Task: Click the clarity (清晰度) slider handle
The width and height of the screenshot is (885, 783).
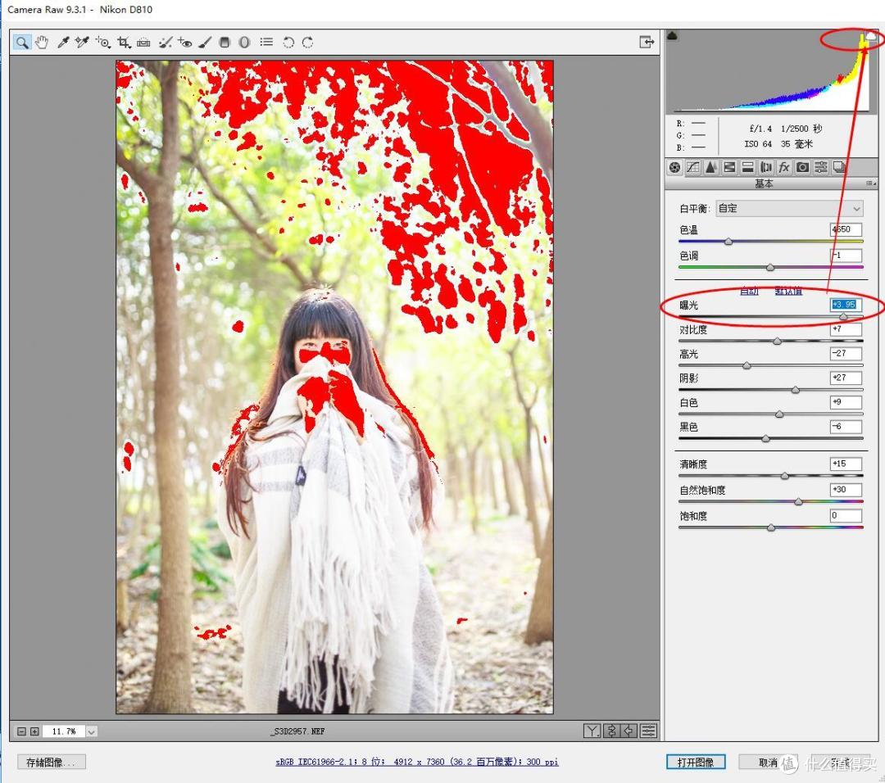Action: [x=784, y=476]
